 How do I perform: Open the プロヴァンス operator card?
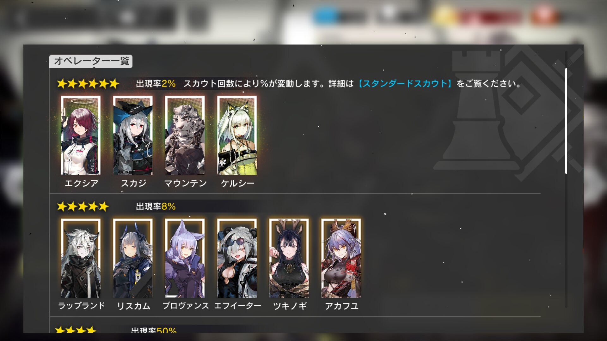click(185, 258)
